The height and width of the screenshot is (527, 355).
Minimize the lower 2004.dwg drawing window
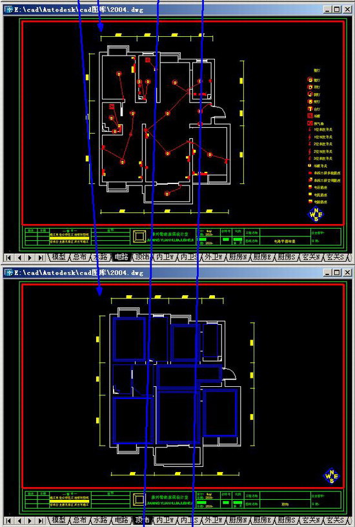(x=328, y=273)
